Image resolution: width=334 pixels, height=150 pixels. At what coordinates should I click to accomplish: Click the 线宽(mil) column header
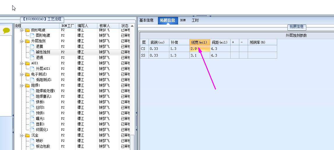(200, 42)
